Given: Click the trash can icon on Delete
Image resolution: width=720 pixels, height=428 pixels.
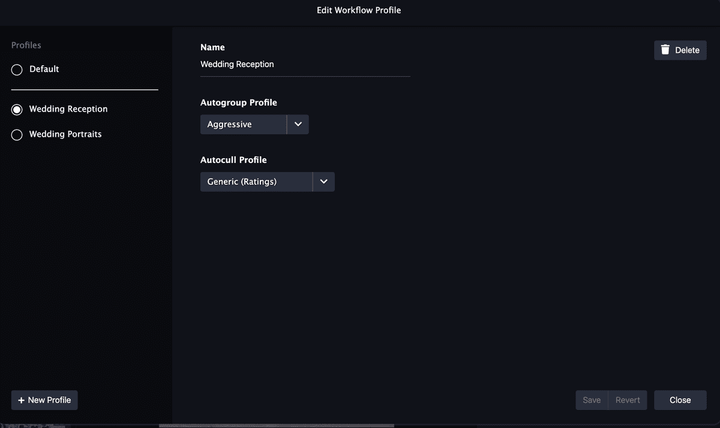Looking at the screenshot, I should [665, 50].
